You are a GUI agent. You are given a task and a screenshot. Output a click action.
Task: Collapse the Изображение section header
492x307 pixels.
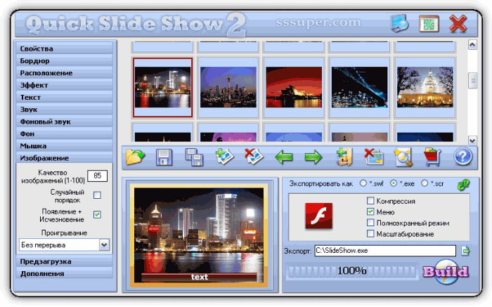click(65, 158)
